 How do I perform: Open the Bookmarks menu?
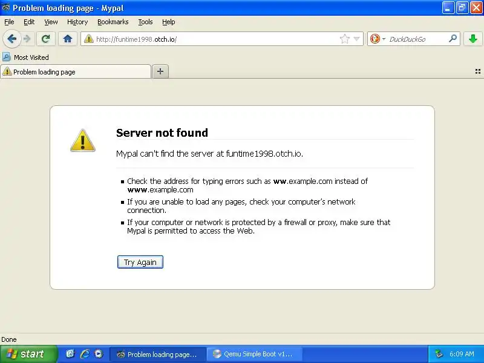point(113,22)
